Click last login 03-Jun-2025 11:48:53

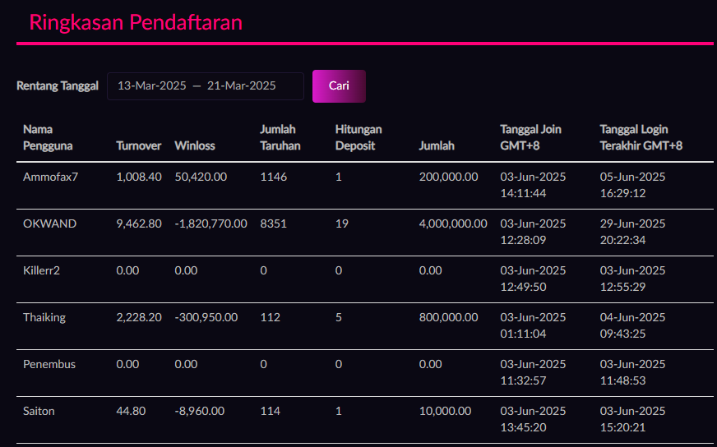point(633,372)
